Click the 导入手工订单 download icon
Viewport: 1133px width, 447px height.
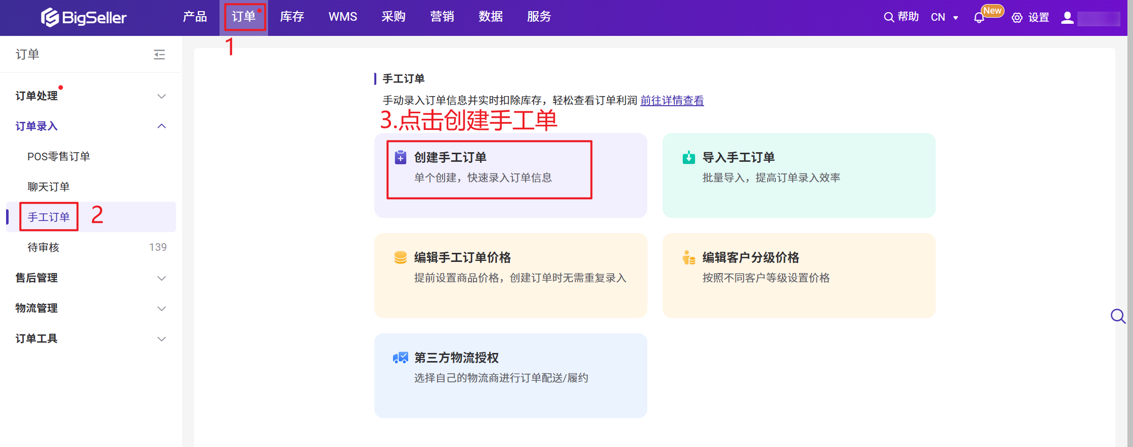tap(689, 158)
